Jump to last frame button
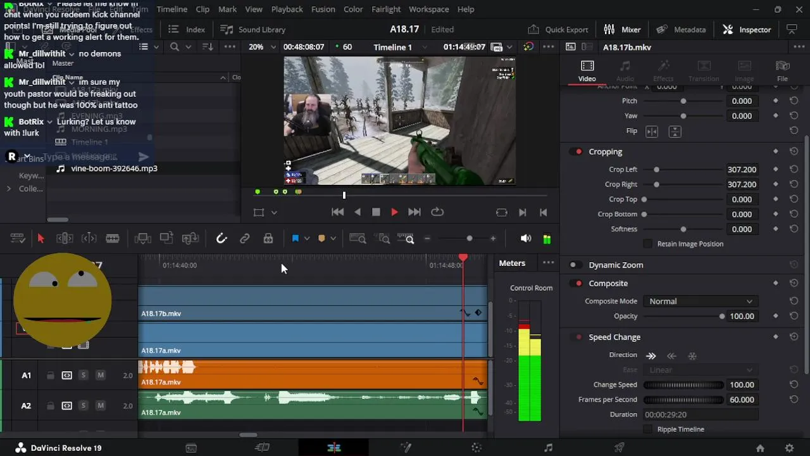810x456 pixels. pos(414,212)
